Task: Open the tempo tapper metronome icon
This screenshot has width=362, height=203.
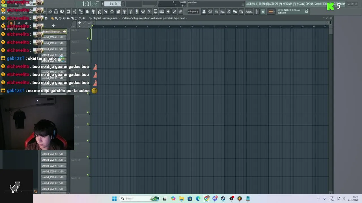Action: 100,12
